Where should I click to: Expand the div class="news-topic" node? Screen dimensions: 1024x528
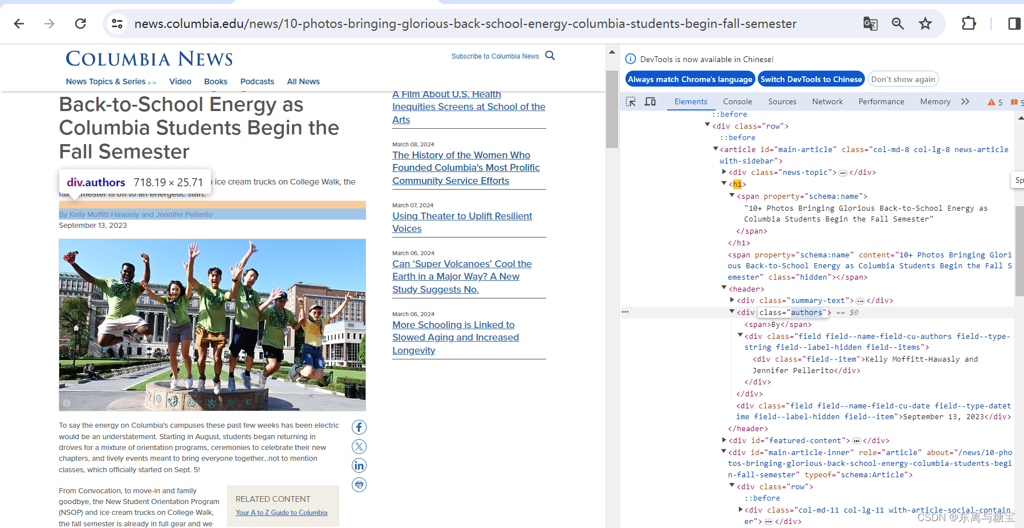[x=724, y=172]
